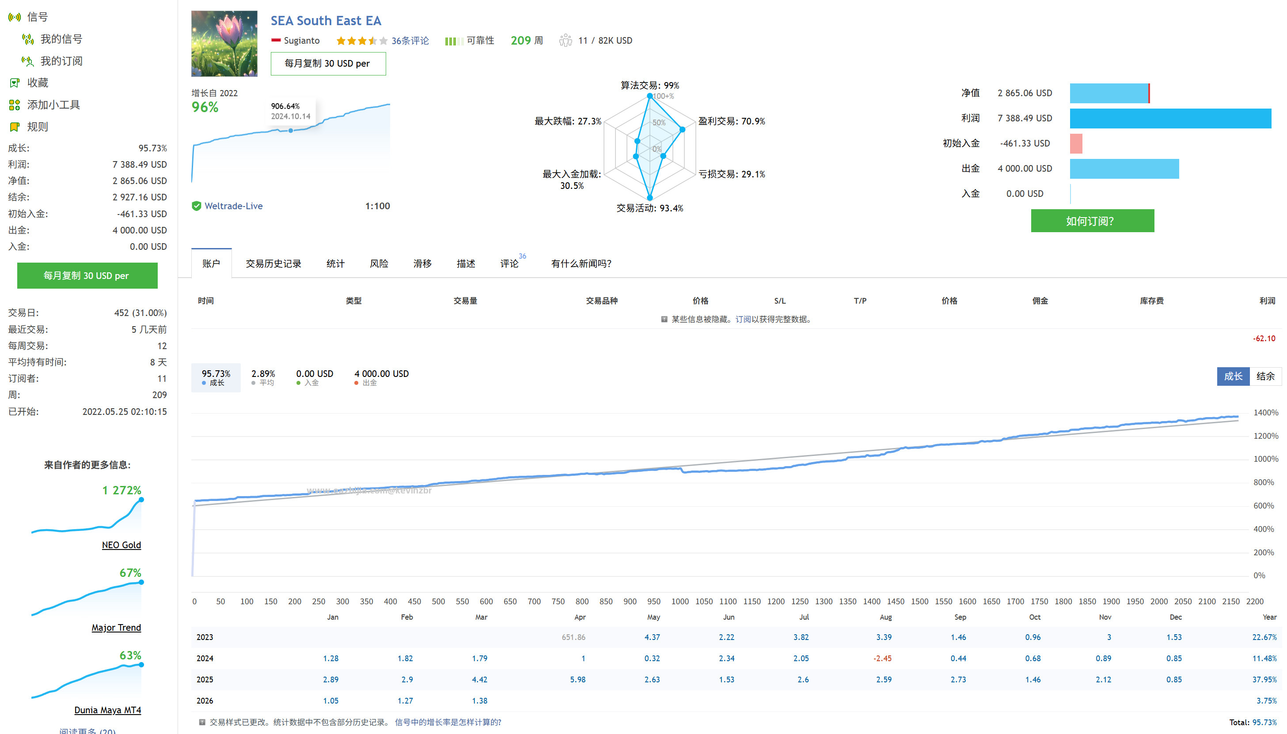Open the Major Trend signal link
Screen dimensions: 1287x734
[116, 628]
